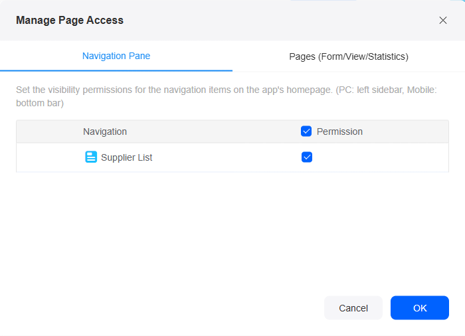Click the Manage Page Access title
The width and height of the screenshot is (465, 336).
point(70,20)
